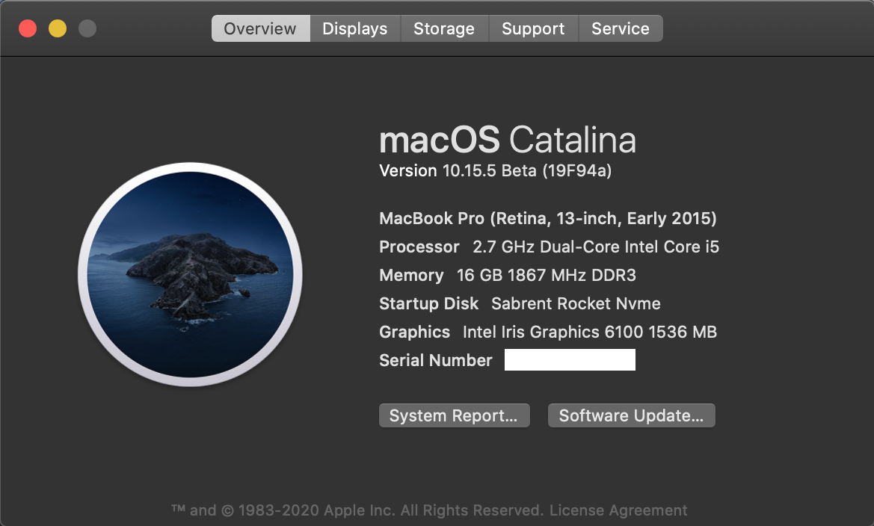
Task: Go to the Support tab
Action: (x=533, y=29)
